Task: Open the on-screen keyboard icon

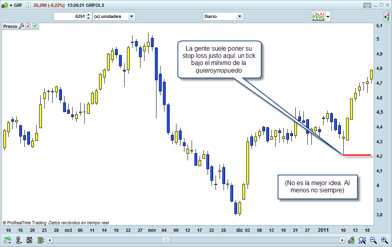Action: point(367,5)
